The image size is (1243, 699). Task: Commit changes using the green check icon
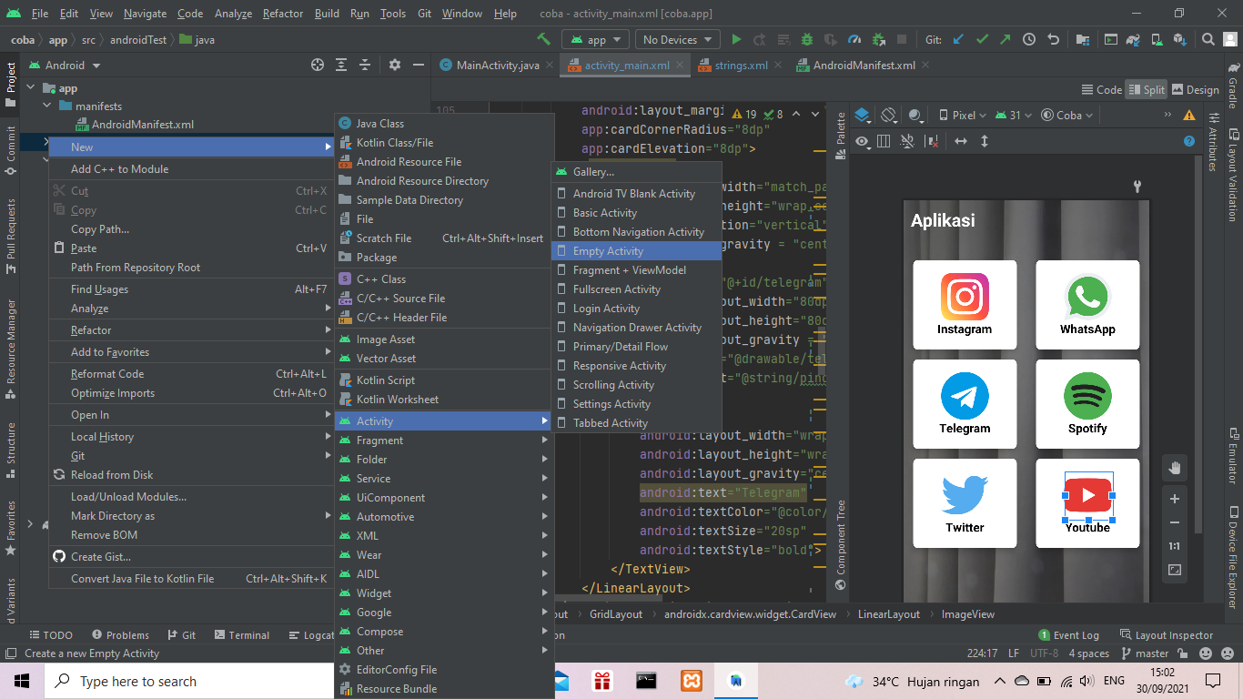pos(982,39)
